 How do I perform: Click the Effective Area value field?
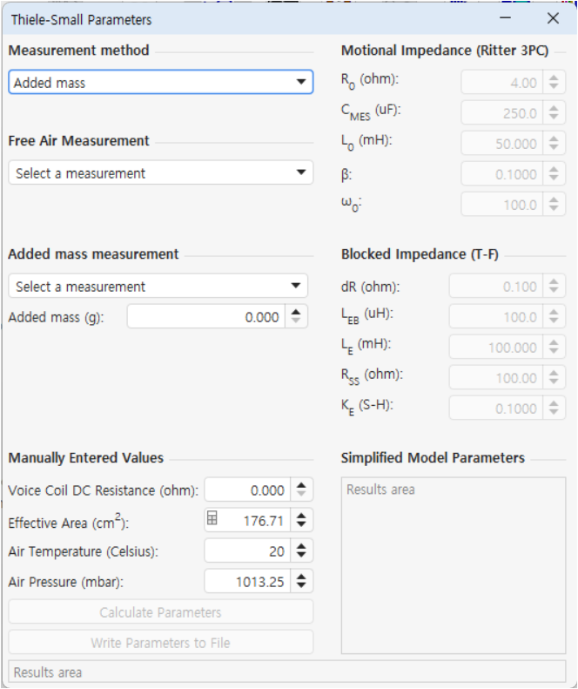tap(254, 520)
